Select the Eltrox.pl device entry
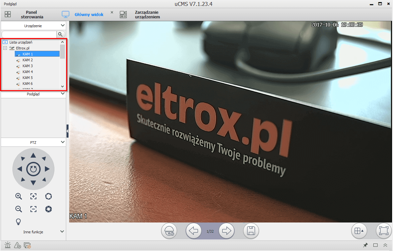Screen dimensions: 393x251 (x=23, y=48)
